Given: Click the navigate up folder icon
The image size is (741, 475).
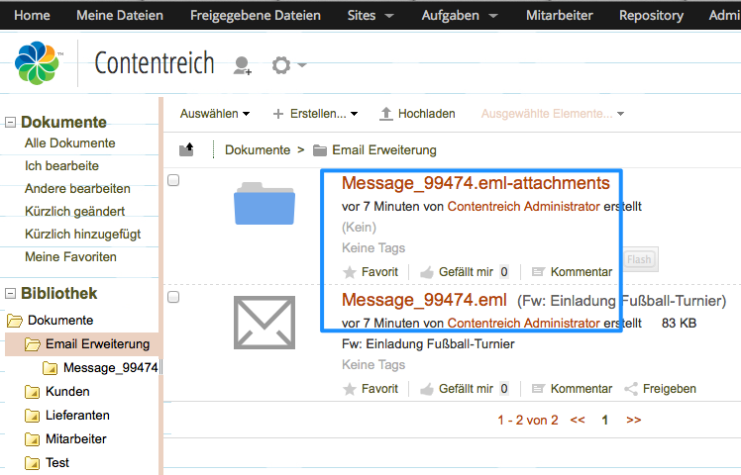Looking at the screenshot, I should point(186,149).
